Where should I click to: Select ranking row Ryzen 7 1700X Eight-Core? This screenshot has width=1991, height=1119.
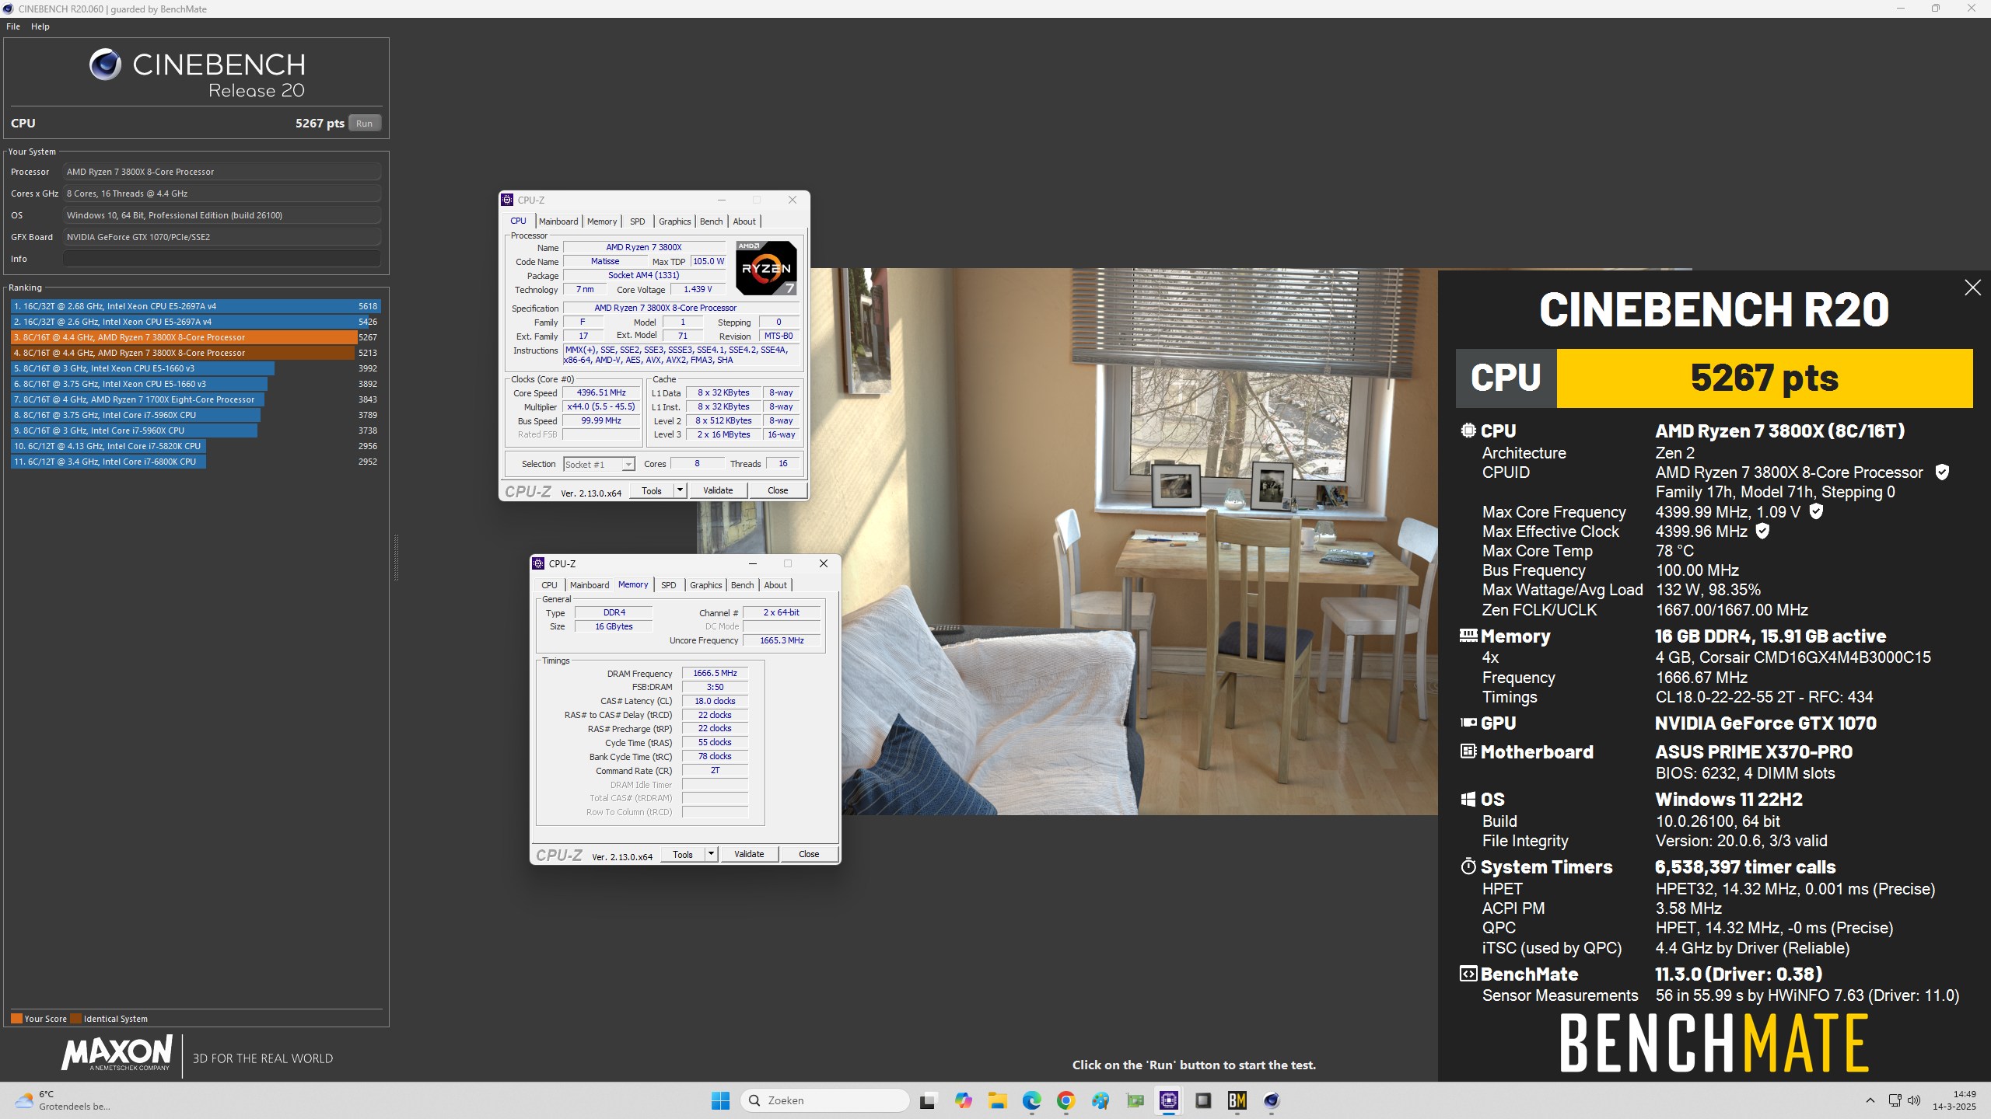[194, 399]
